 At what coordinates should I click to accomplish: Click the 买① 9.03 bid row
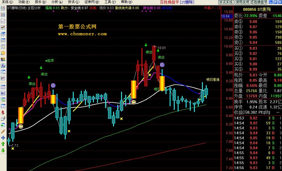pos(257,48)
